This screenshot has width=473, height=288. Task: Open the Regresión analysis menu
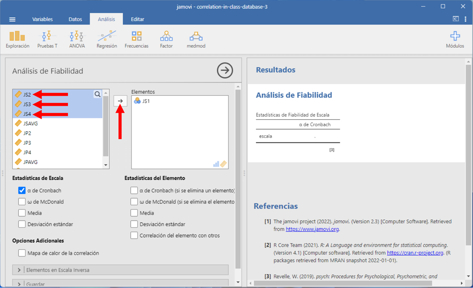107,40
